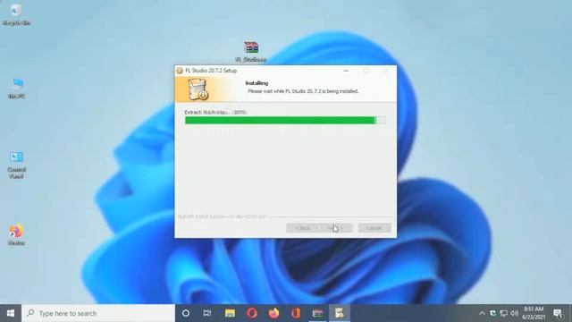Click the FL Studio setup title bar icon
The height and width of the screenshot is (322, 572).
pos(180,71)
